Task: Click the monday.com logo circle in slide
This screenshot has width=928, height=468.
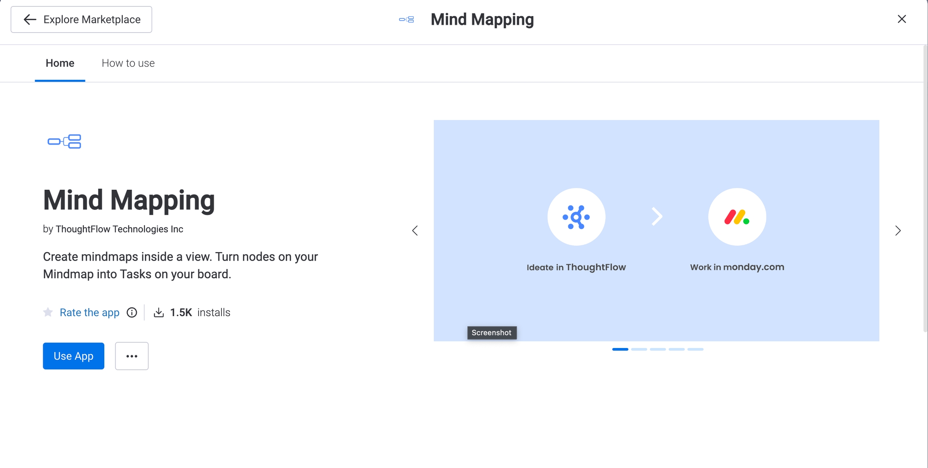Action: tap(737, 217)
